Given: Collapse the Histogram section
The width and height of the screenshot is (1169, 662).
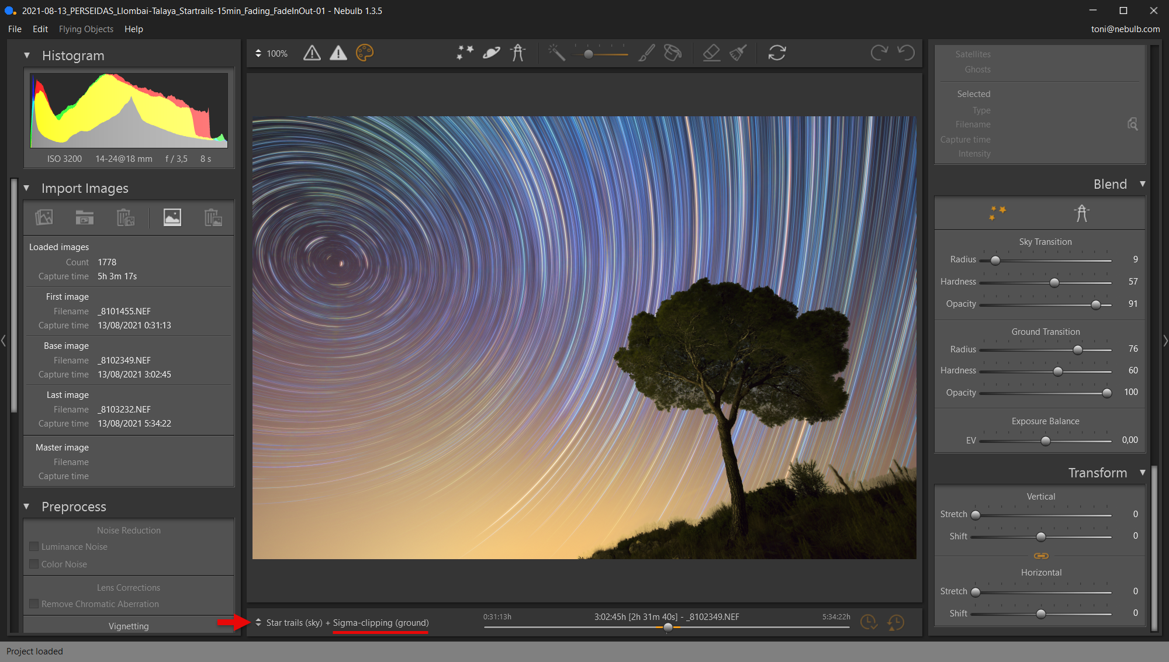Looking at the screenshot, I should pyautogui.click(x=27, y=56).
